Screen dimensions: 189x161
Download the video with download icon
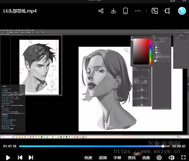point(113,11)
